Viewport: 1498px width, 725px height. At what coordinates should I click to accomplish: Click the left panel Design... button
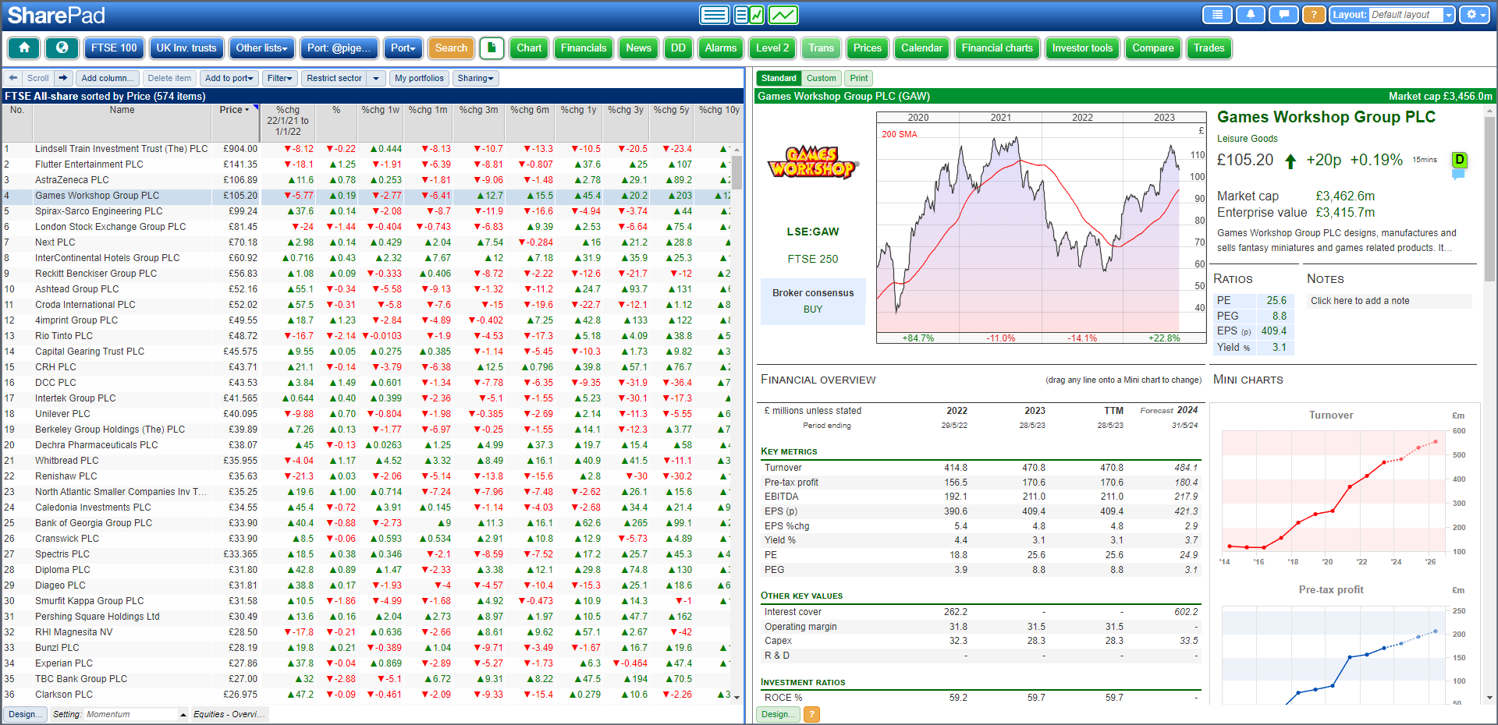[x=25, y=714]
